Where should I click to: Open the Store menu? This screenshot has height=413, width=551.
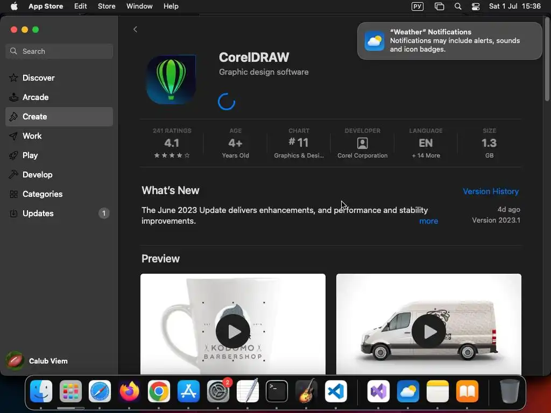107,6
